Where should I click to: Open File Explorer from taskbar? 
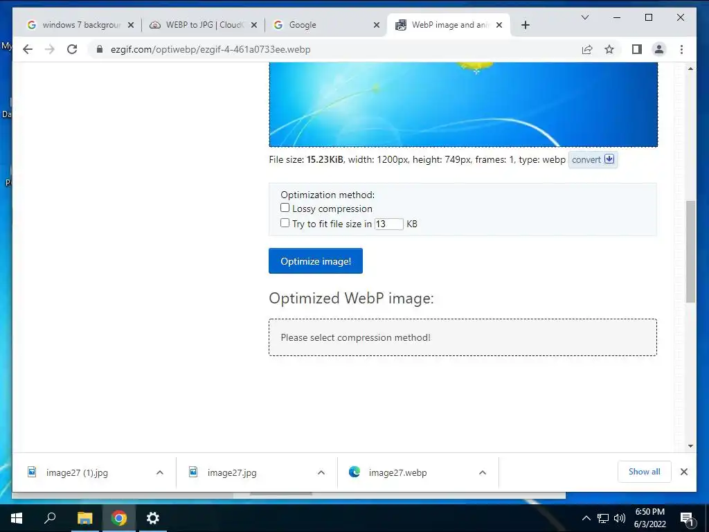click(x=84, y=518)
